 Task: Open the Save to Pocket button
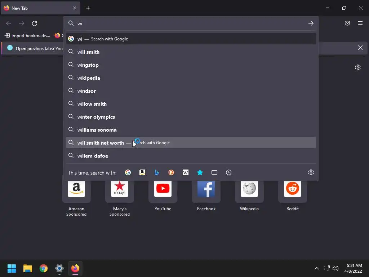[x=347, y=23]
